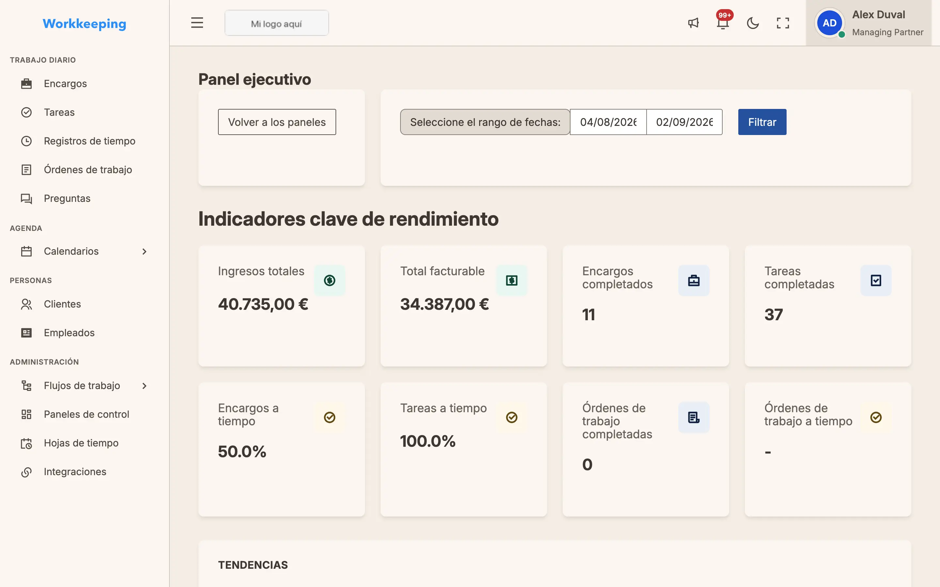
Task: Click the TENDENCIAS section heading
Action: coord(253,565)
